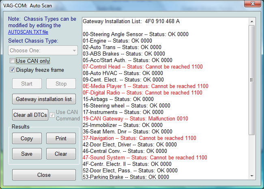264x189 pixels.
Task: Select the 08-Auto HVAC line
Action: coord(123,73)
